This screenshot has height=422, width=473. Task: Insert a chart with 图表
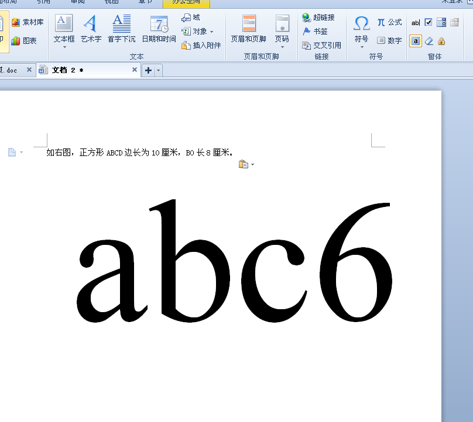[24, 41]
